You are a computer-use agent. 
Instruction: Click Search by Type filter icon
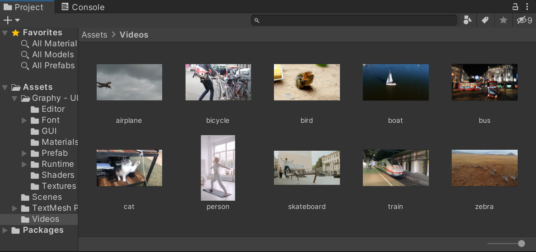467,20
